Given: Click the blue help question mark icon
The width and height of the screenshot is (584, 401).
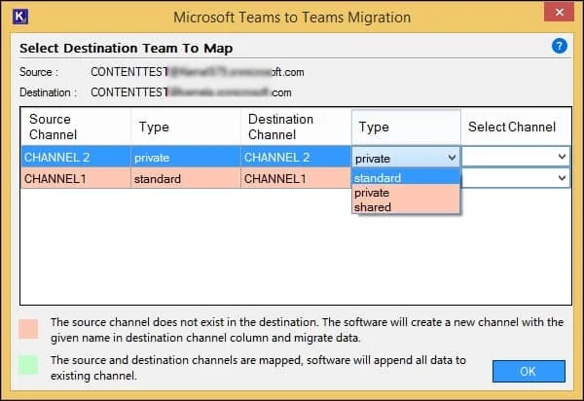Looking at the screenshot, I should [x=559, y=46].
